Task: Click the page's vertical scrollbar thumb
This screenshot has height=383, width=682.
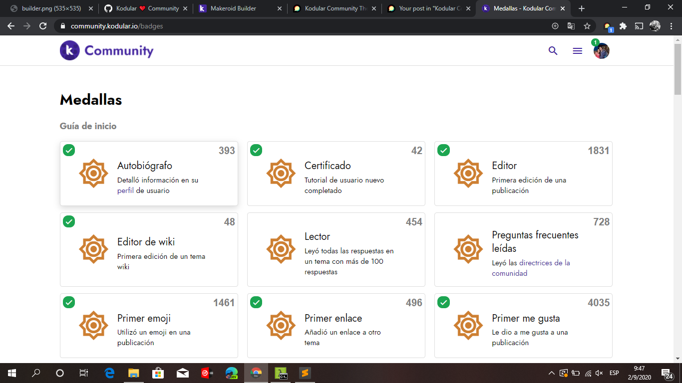Action: pyautogui.click(x=678, y=69)
